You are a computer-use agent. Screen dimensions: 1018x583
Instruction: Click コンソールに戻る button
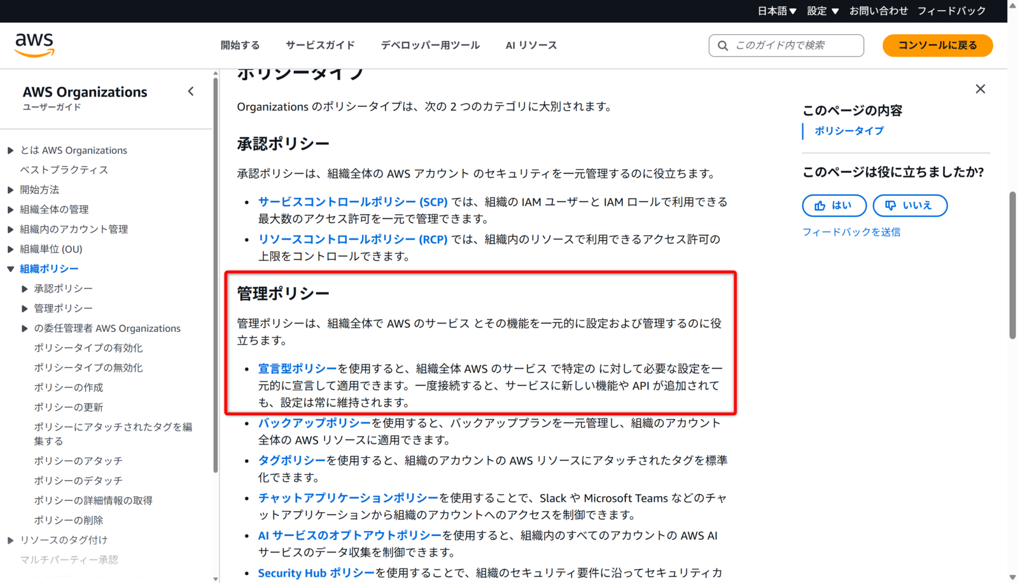click(937, 46)
